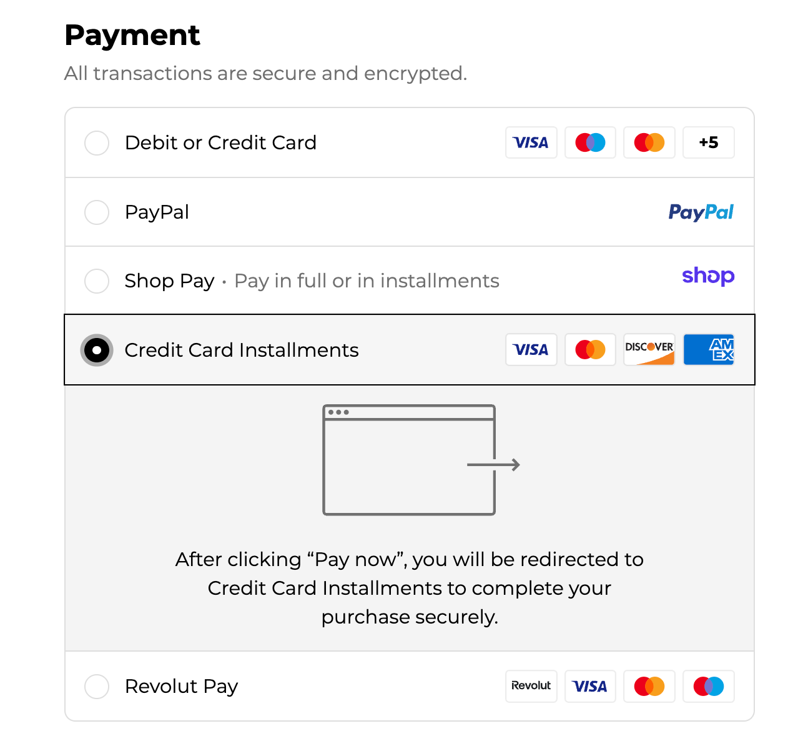Click the Revolut logo icon

(531, 686)
